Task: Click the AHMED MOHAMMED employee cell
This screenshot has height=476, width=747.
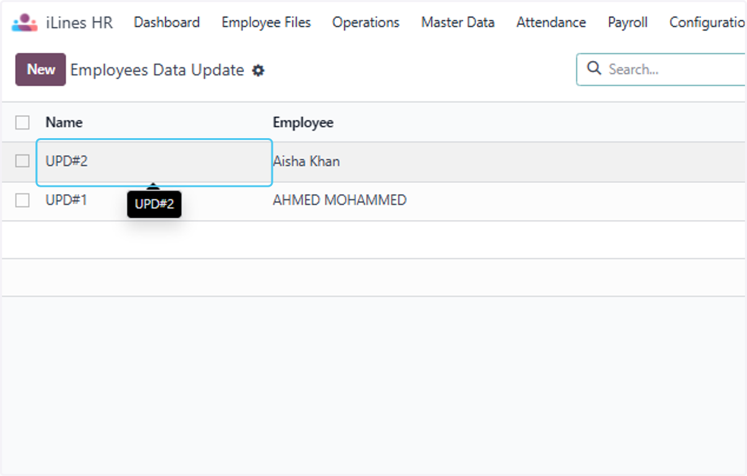Action: [x=340, y=200]
